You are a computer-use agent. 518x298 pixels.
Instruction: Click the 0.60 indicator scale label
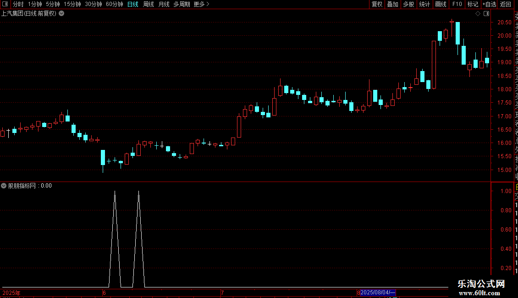point(506,230)
